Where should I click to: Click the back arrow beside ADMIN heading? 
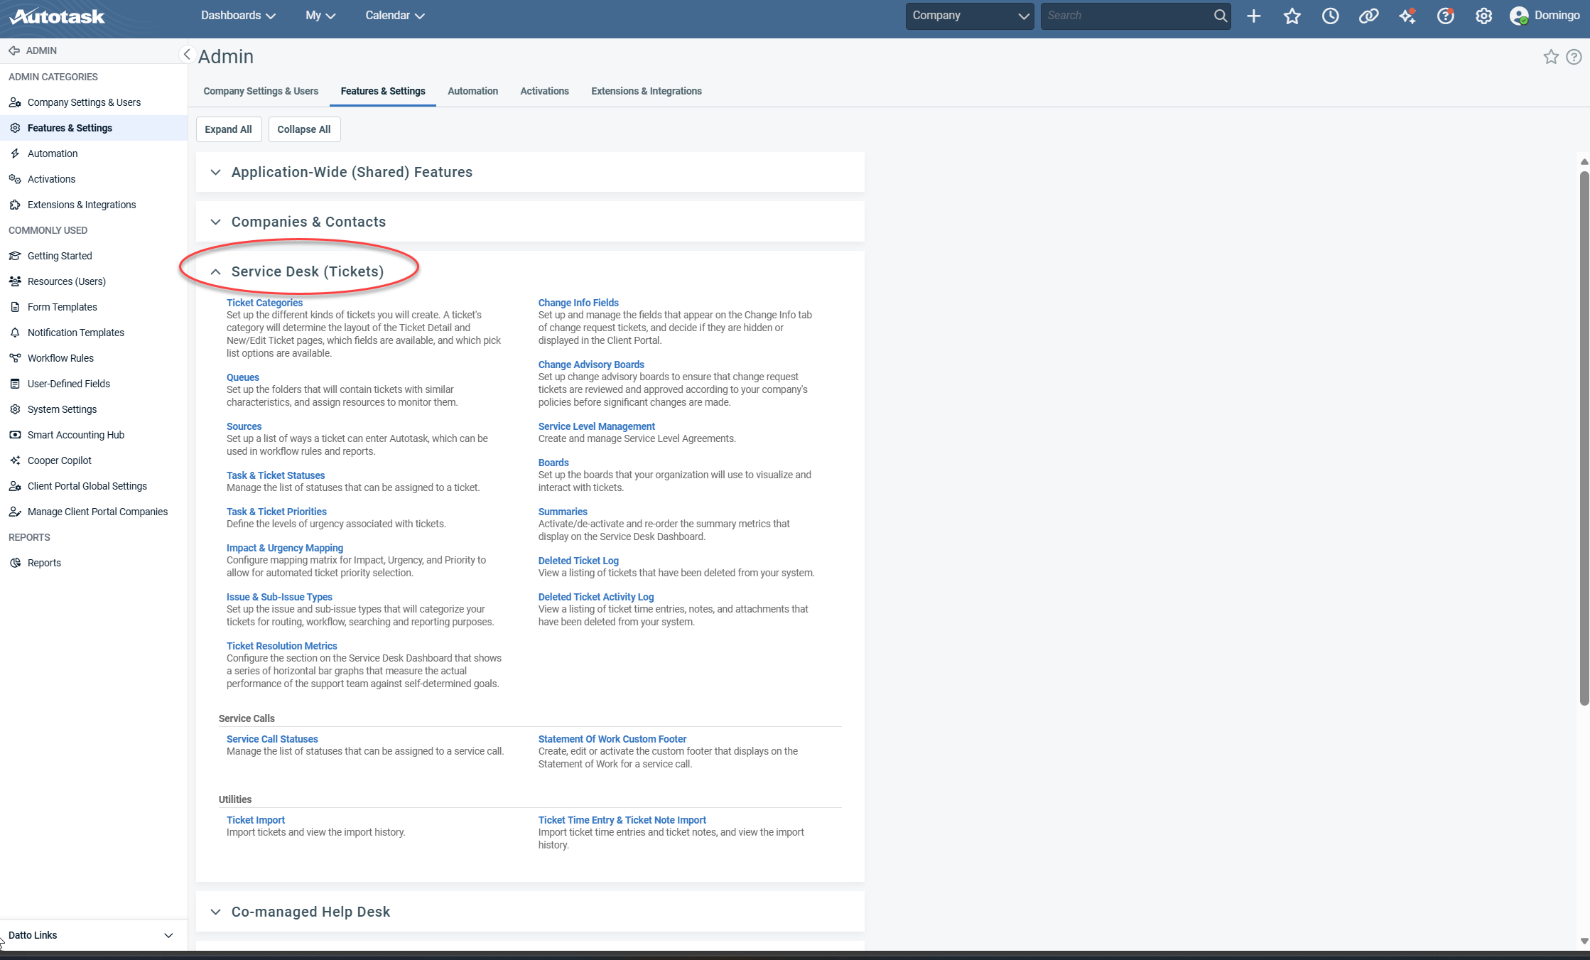pos(14,50)
